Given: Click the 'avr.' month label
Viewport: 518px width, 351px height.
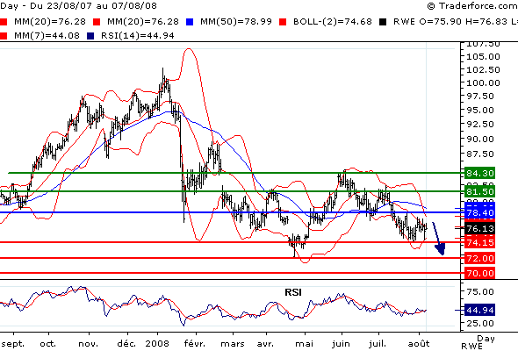Looking at the screenshot, I should [x=265, y=344].
